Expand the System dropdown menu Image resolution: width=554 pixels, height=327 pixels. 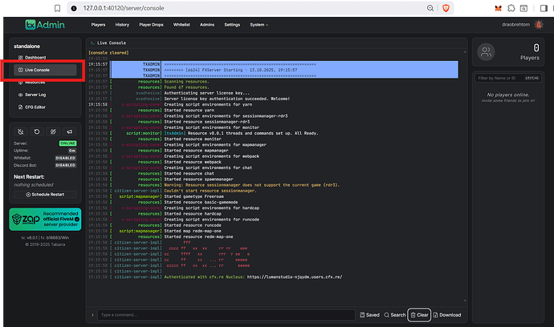(x=258, y=25)
